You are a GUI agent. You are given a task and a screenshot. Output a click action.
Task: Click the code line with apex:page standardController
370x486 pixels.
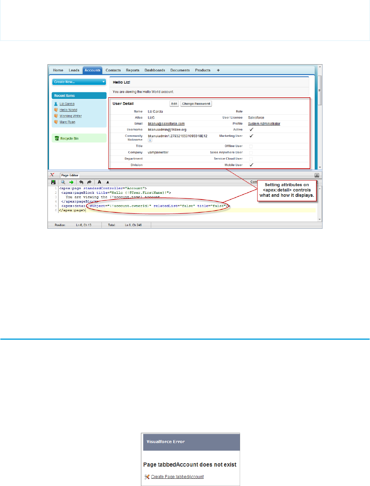pyautogui.click(x=103, y=188)
